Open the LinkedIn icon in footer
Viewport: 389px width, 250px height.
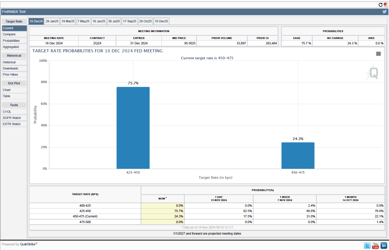point(384,245)
